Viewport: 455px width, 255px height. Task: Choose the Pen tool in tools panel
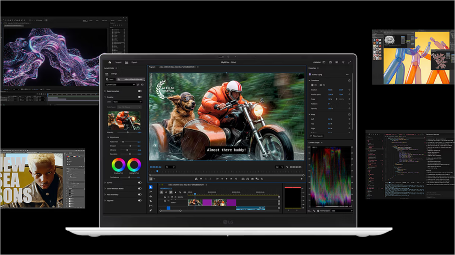[x=151, y=210]
